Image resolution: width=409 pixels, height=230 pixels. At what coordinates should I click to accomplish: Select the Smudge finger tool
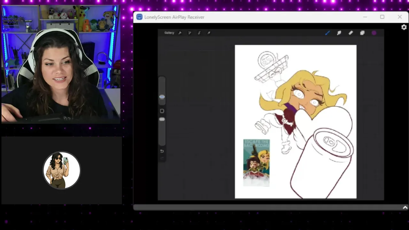click(x=339, y=33)
